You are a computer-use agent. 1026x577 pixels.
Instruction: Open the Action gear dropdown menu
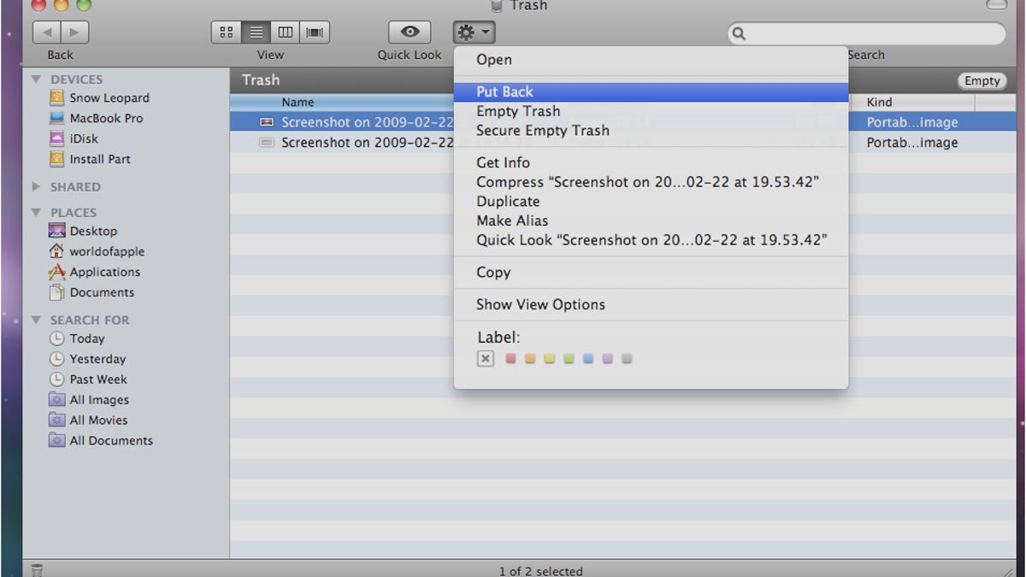[x=475, y=32]
